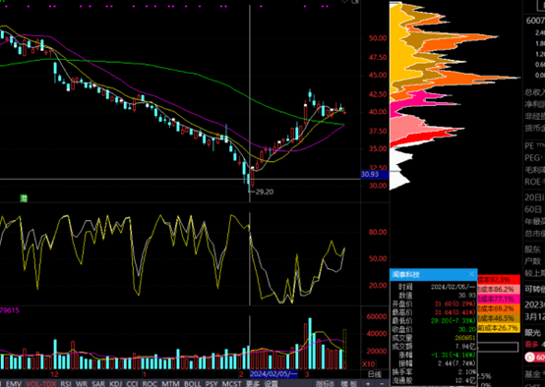Click the minus zoom-out icon
The image size is (545, 387).
point(382,383)
